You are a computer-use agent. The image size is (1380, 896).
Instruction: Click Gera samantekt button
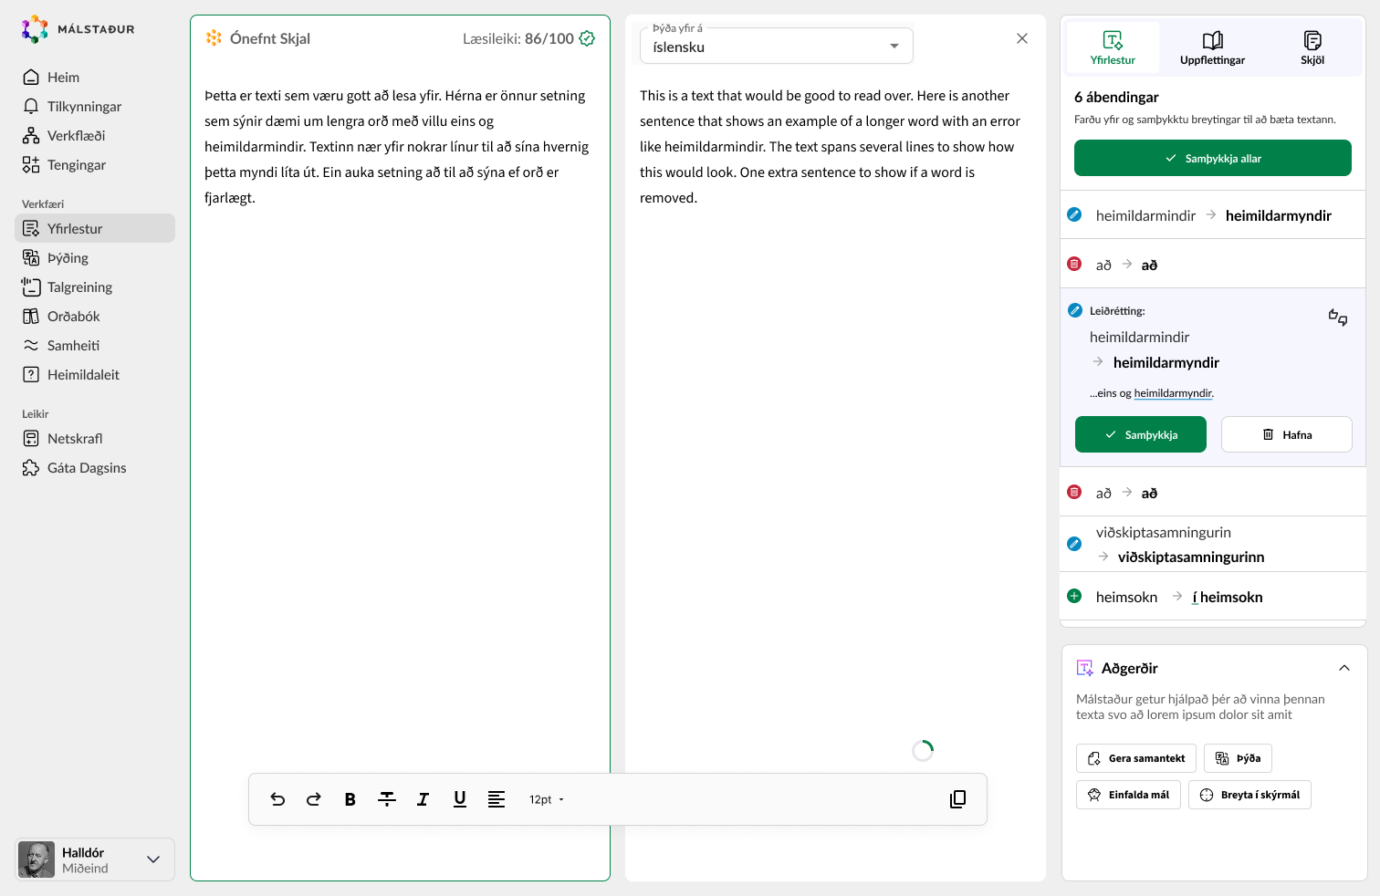(1136, 758)
